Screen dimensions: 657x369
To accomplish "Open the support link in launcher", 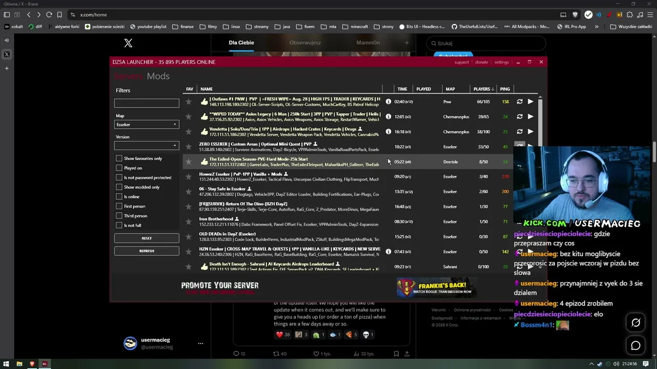I will (x=461, y=62).
